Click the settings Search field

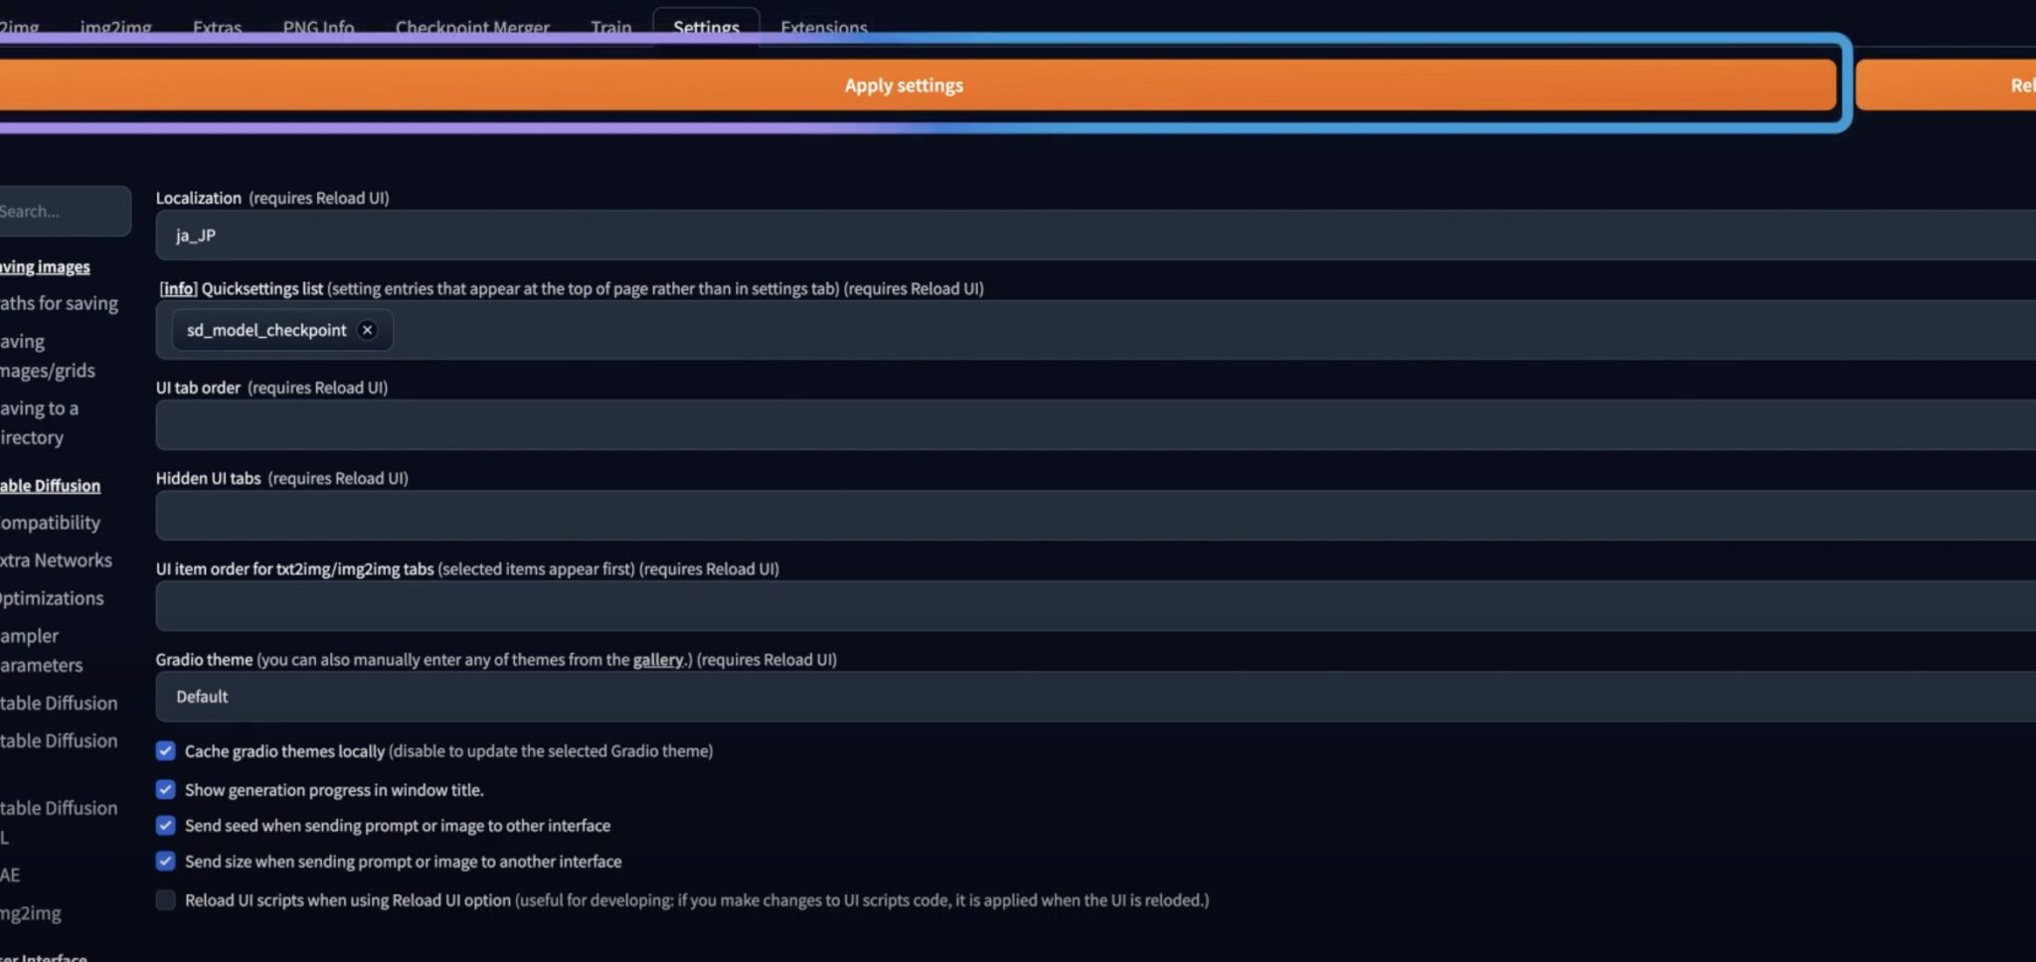tap(60, 212)
